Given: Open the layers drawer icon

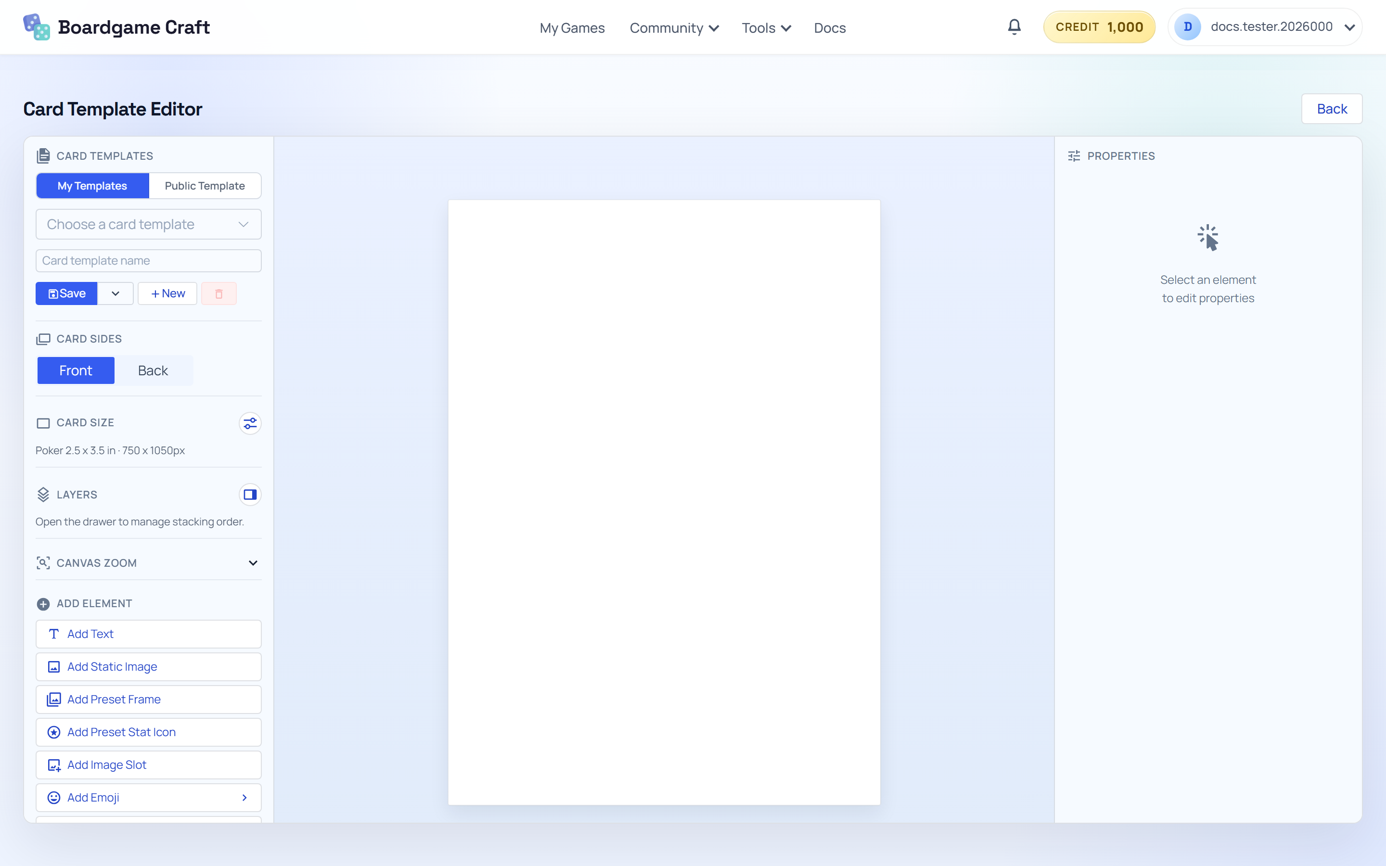Looking at the screenshot, I should coord(250,494).
